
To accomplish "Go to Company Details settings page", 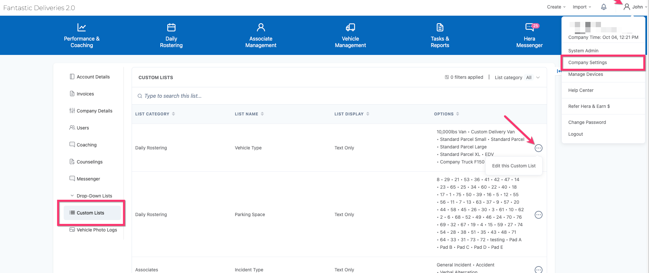I will 94,111.
